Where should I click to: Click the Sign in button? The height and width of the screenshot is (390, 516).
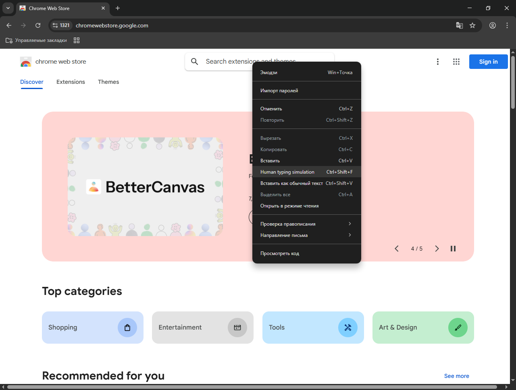coord(488,62)
